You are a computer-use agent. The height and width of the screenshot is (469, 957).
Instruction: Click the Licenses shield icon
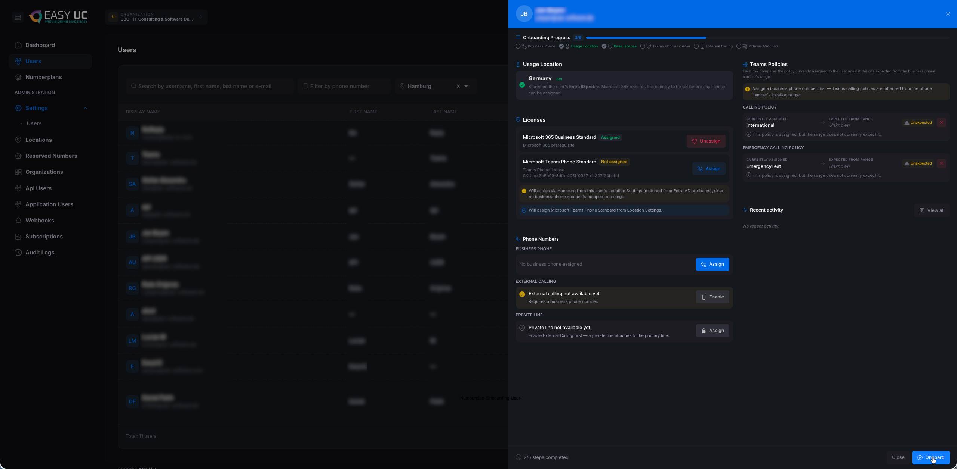click(x=518, y=120)
